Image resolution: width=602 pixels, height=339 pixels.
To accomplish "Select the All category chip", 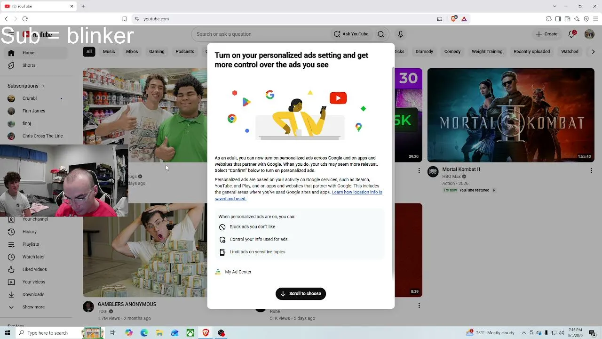I will pos(89,52).
